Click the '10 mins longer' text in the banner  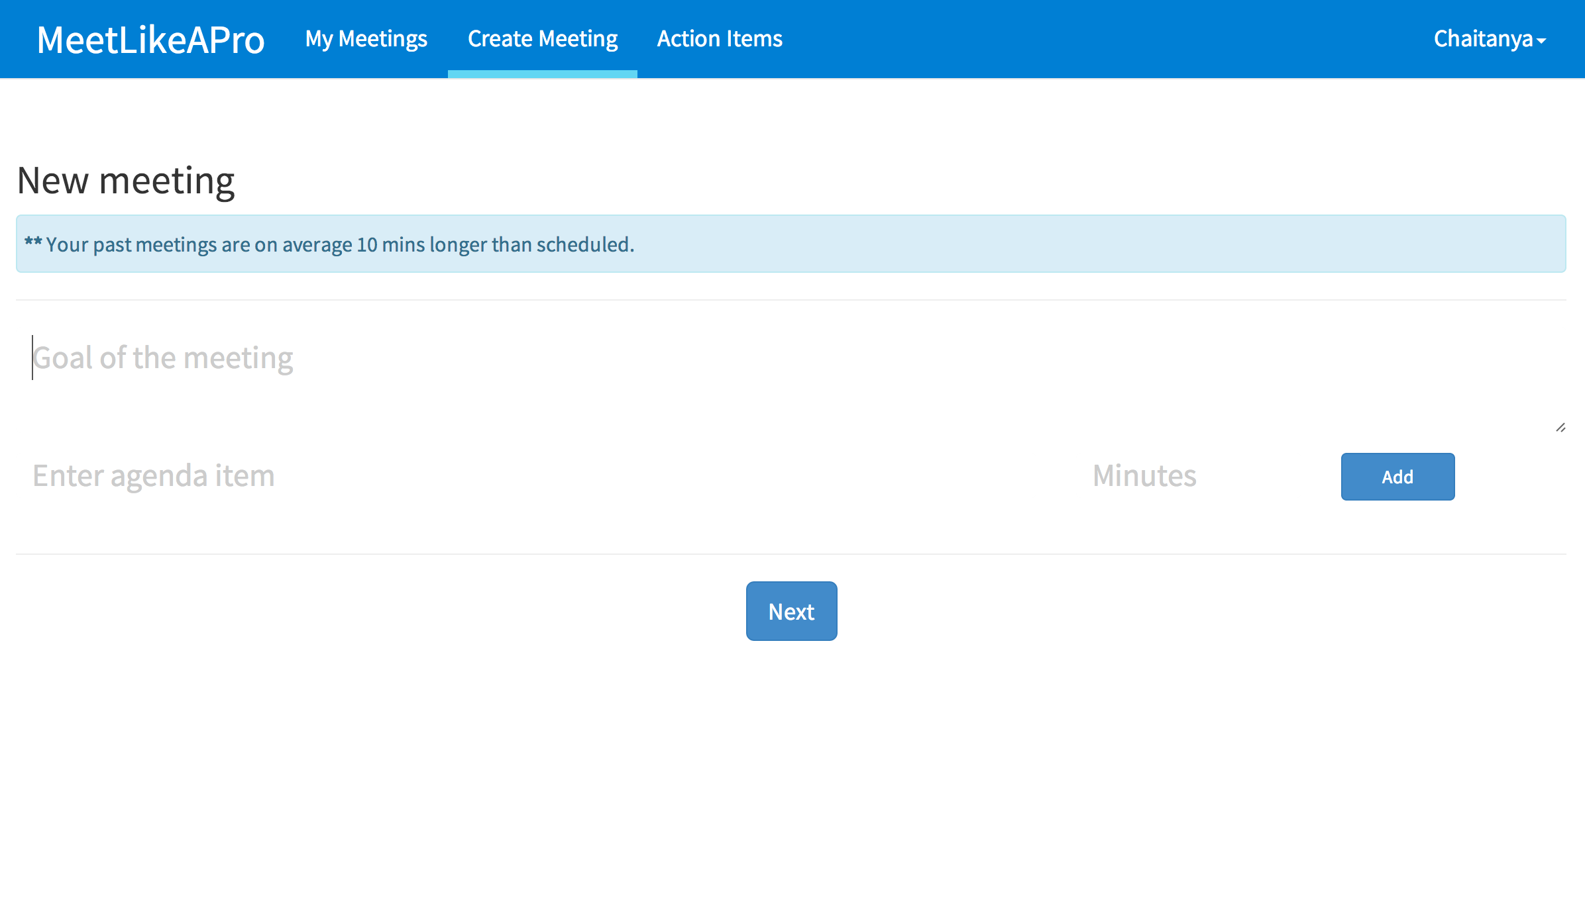[421, 245]
